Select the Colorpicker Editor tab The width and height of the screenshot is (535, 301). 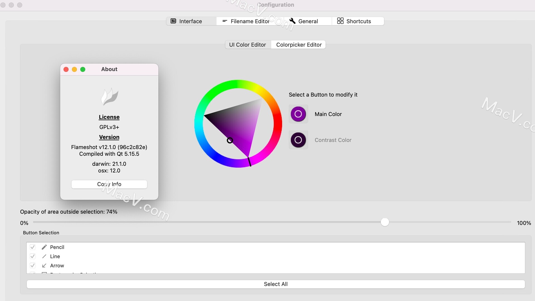pos(299,45)
